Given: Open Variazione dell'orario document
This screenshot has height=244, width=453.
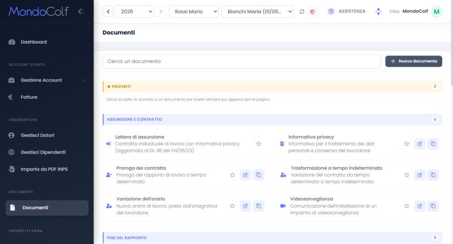Looking at the screenshot, I should click(140, 199).
